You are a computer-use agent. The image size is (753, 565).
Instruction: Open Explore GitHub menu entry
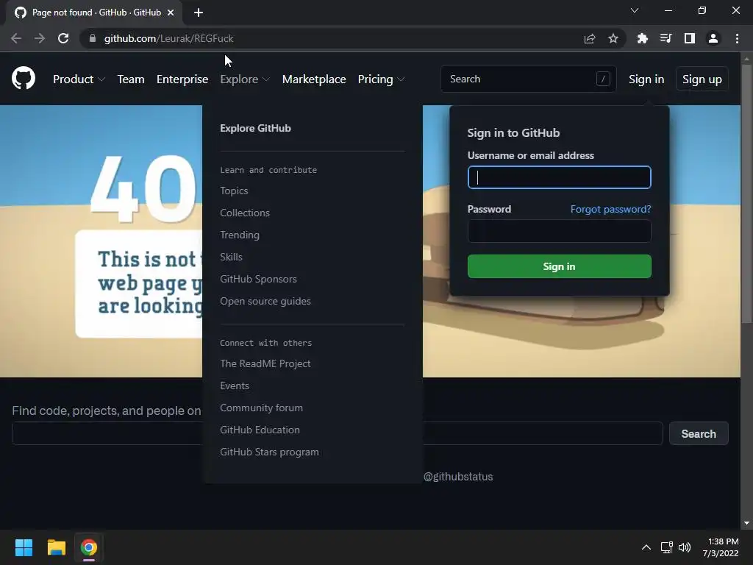coord(255,128)
